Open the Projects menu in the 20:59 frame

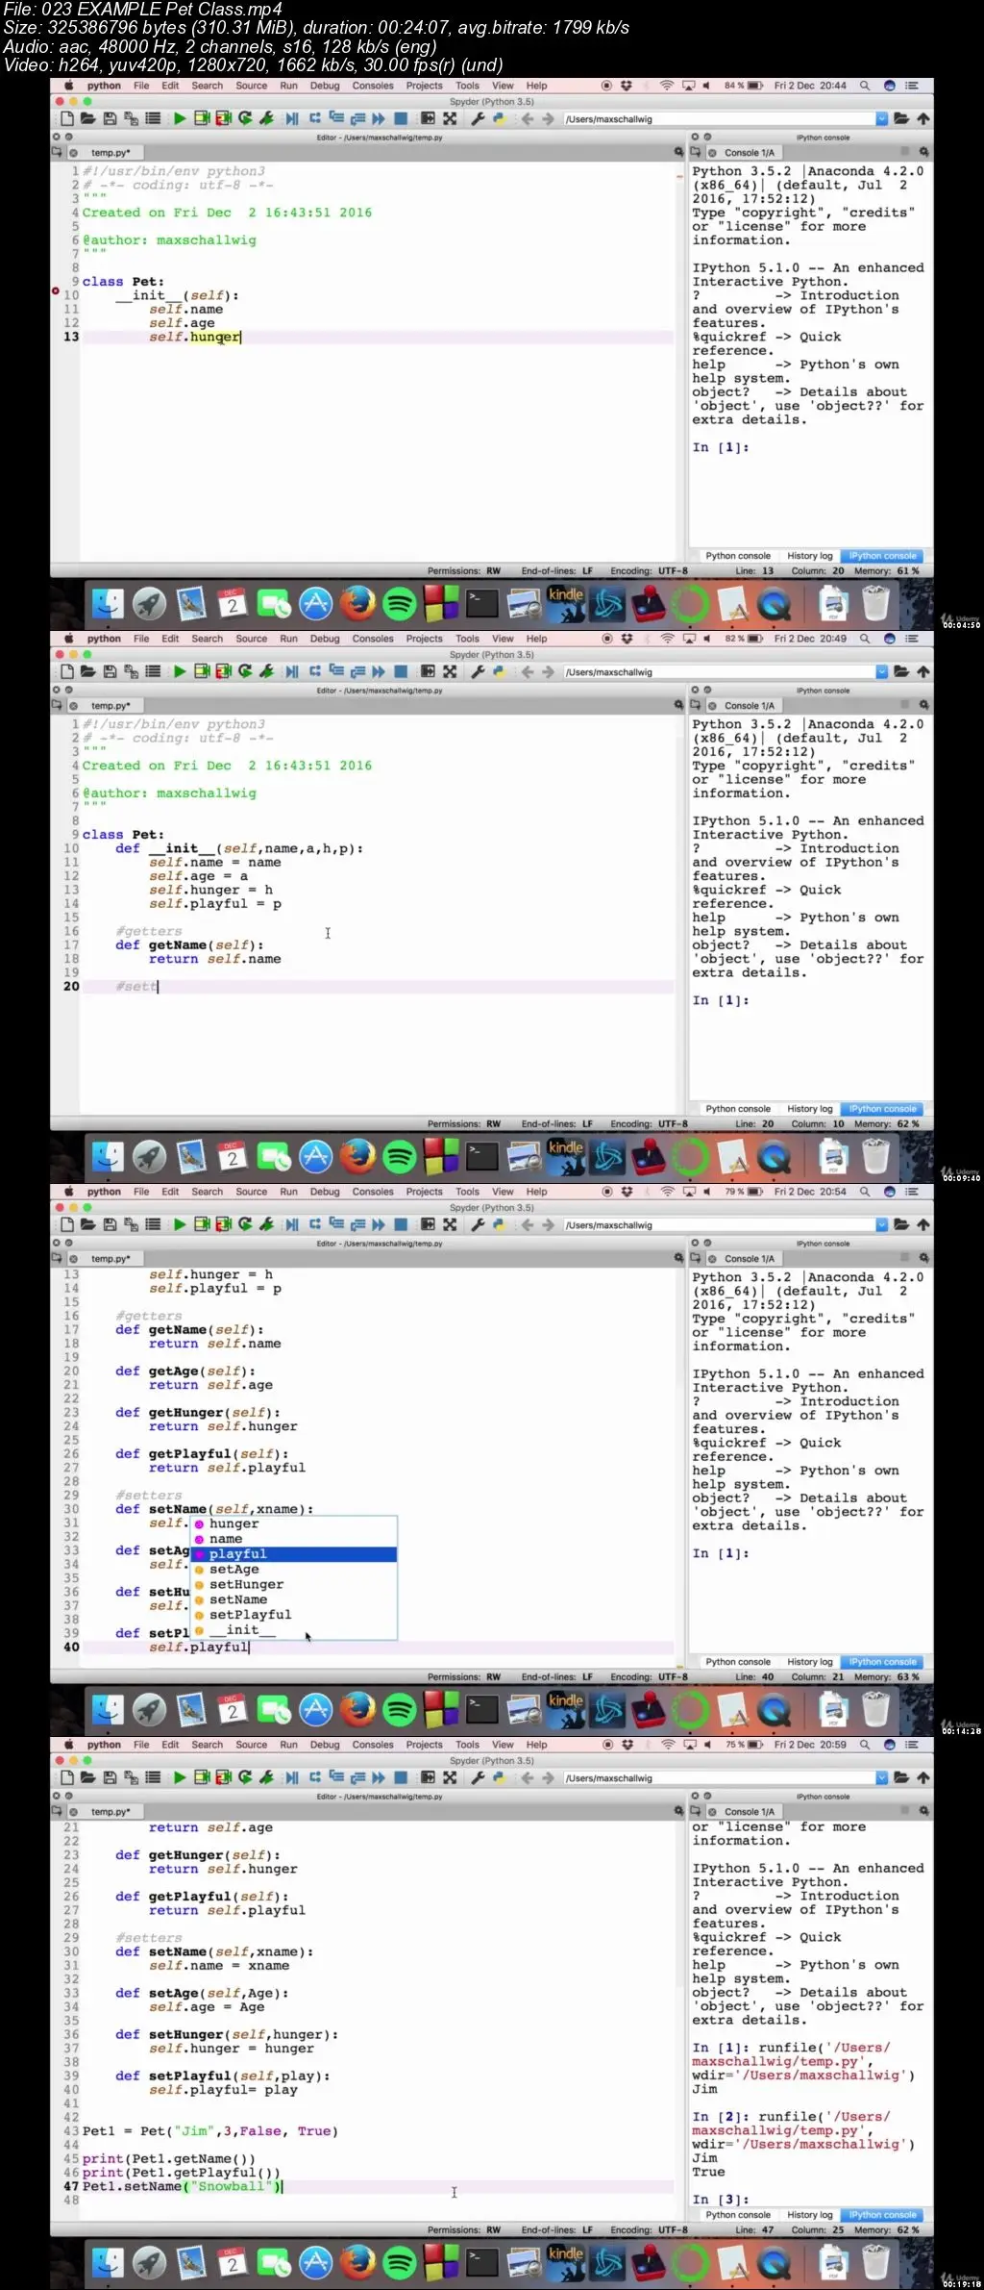pyautogui.click(x=424, y=1745)
